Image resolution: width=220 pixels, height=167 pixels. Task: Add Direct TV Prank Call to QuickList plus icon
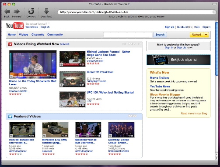[x=61, y=85]
